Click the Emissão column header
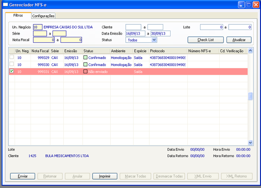This screenshot has height=188, width=261. pyautogui.click(x=73, y=51)
